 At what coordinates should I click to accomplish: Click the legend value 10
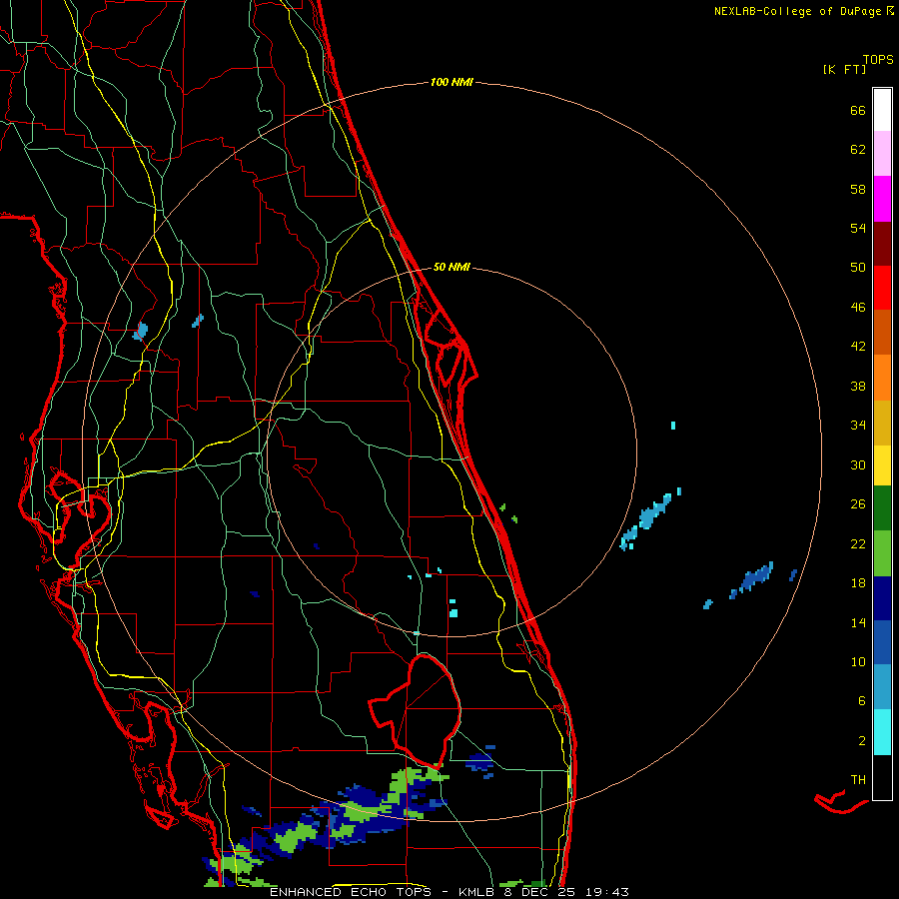858,662
